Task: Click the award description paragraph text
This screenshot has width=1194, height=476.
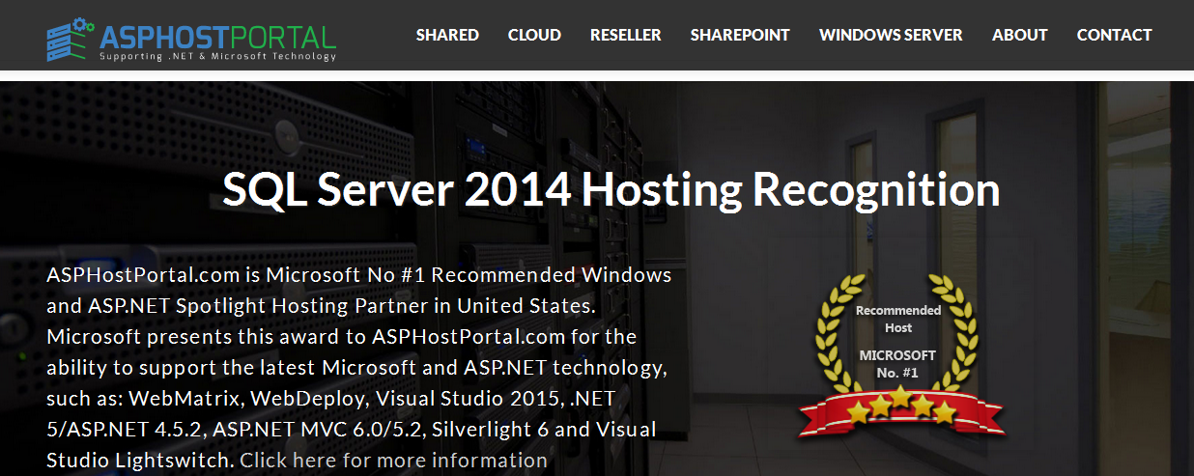Action: click(x=359, y=367)
